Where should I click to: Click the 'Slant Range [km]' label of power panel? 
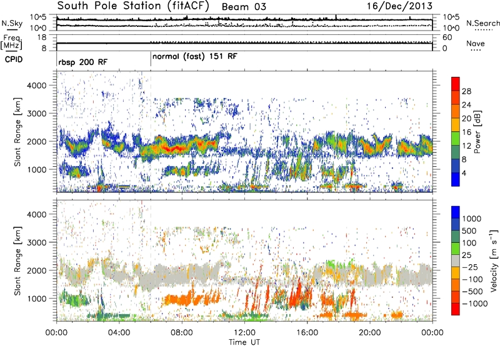(17, 132)
